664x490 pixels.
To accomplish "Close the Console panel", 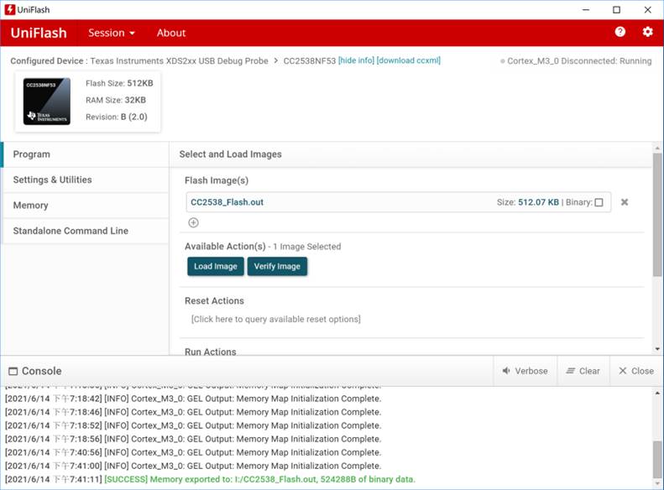I will coord(635,371).
